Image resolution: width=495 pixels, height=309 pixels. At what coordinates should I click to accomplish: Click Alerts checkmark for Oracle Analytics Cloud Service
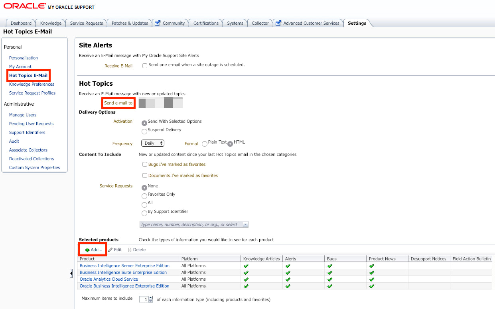288,279
